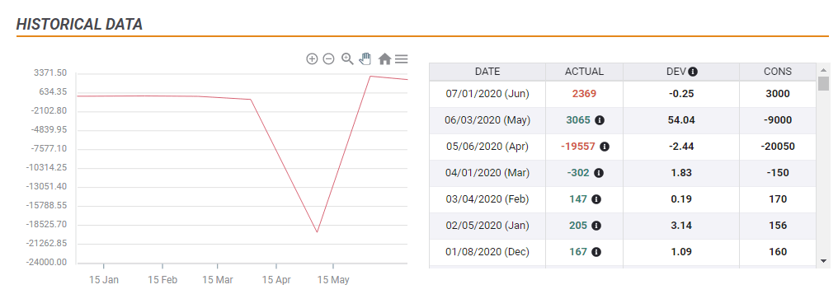838x308 pixels.
Task: Click the actual value -19557
Action: click(x=578, y=147)
